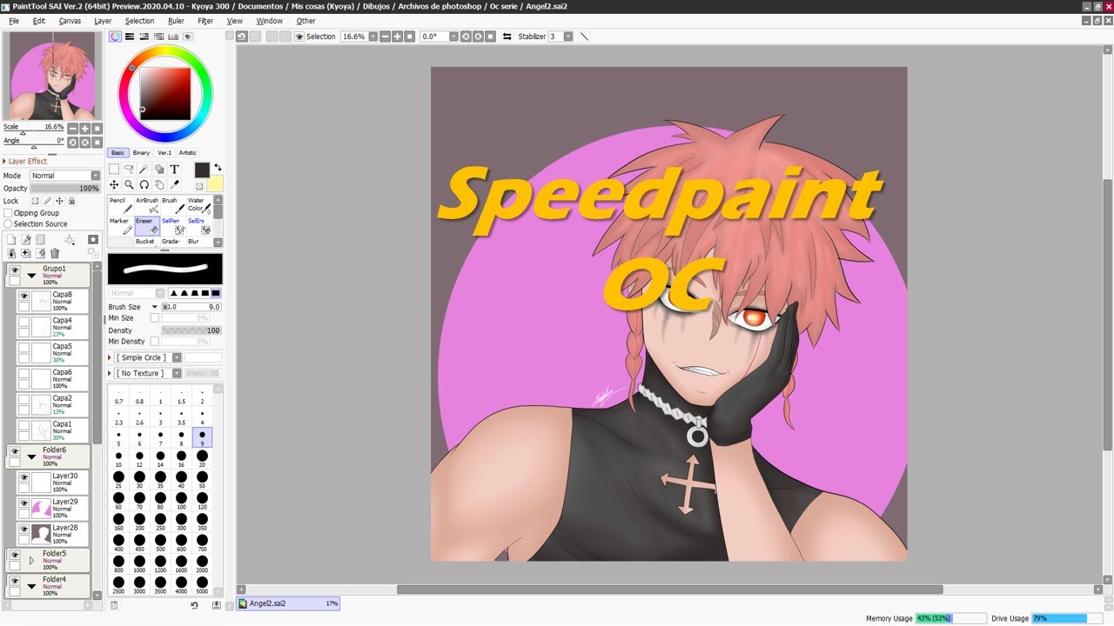Toggle straight line drawing mode

[x=584, y=37]
